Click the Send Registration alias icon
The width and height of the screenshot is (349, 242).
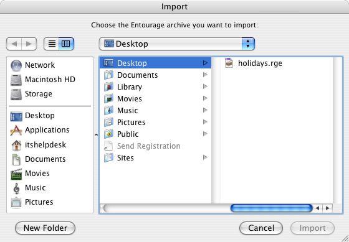pyautogui.click(x=108, y=146)
